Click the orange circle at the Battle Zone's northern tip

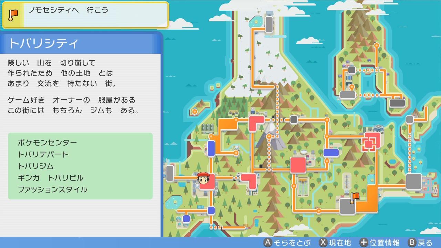(377, 45)
